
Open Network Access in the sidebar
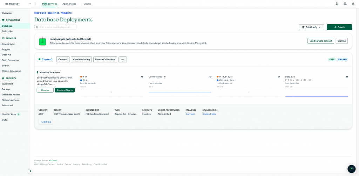click(10, 100)
